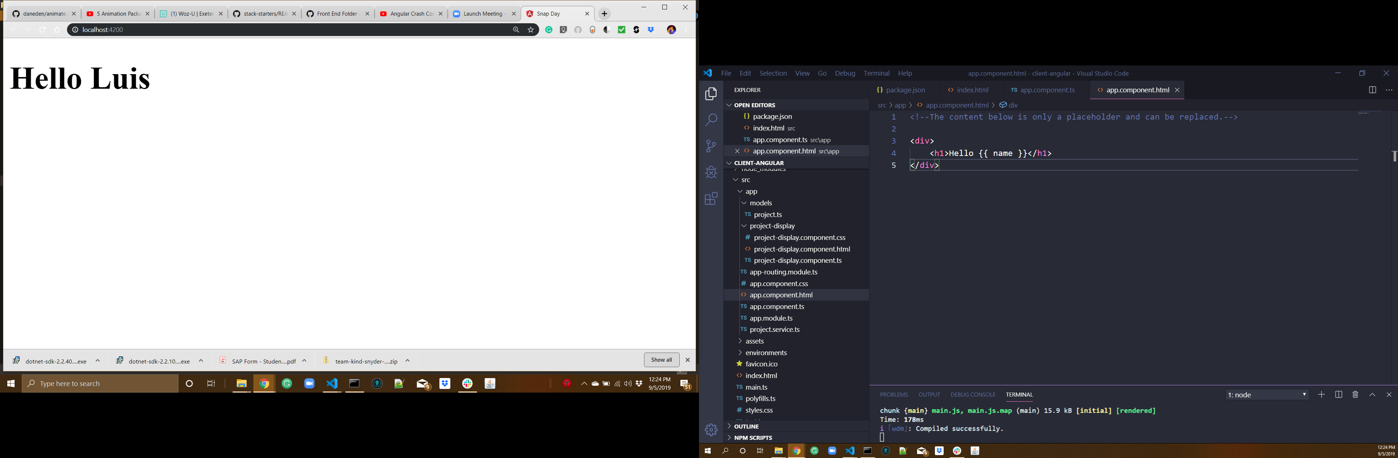Open the '1: node' terminal selector dropdown
Screen dimensions: 1398x458
[1267, 395]
